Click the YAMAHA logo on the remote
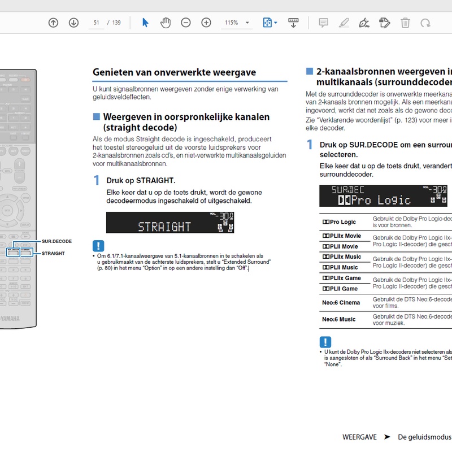This screenshot has height=452, width=452. pos(10,319)
